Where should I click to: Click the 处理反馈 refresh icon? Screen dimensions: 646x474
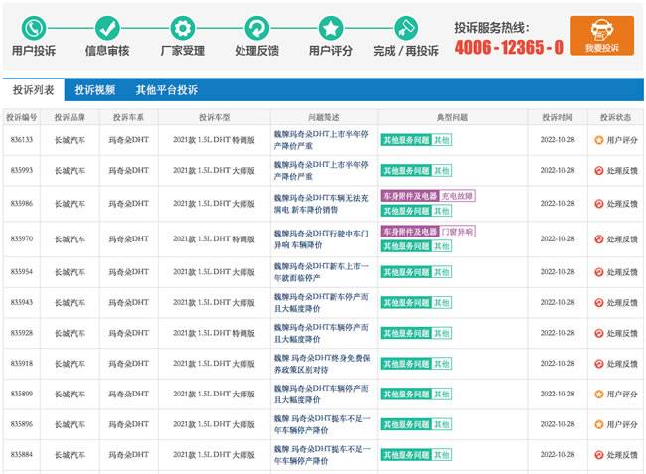tap(256, 27)
